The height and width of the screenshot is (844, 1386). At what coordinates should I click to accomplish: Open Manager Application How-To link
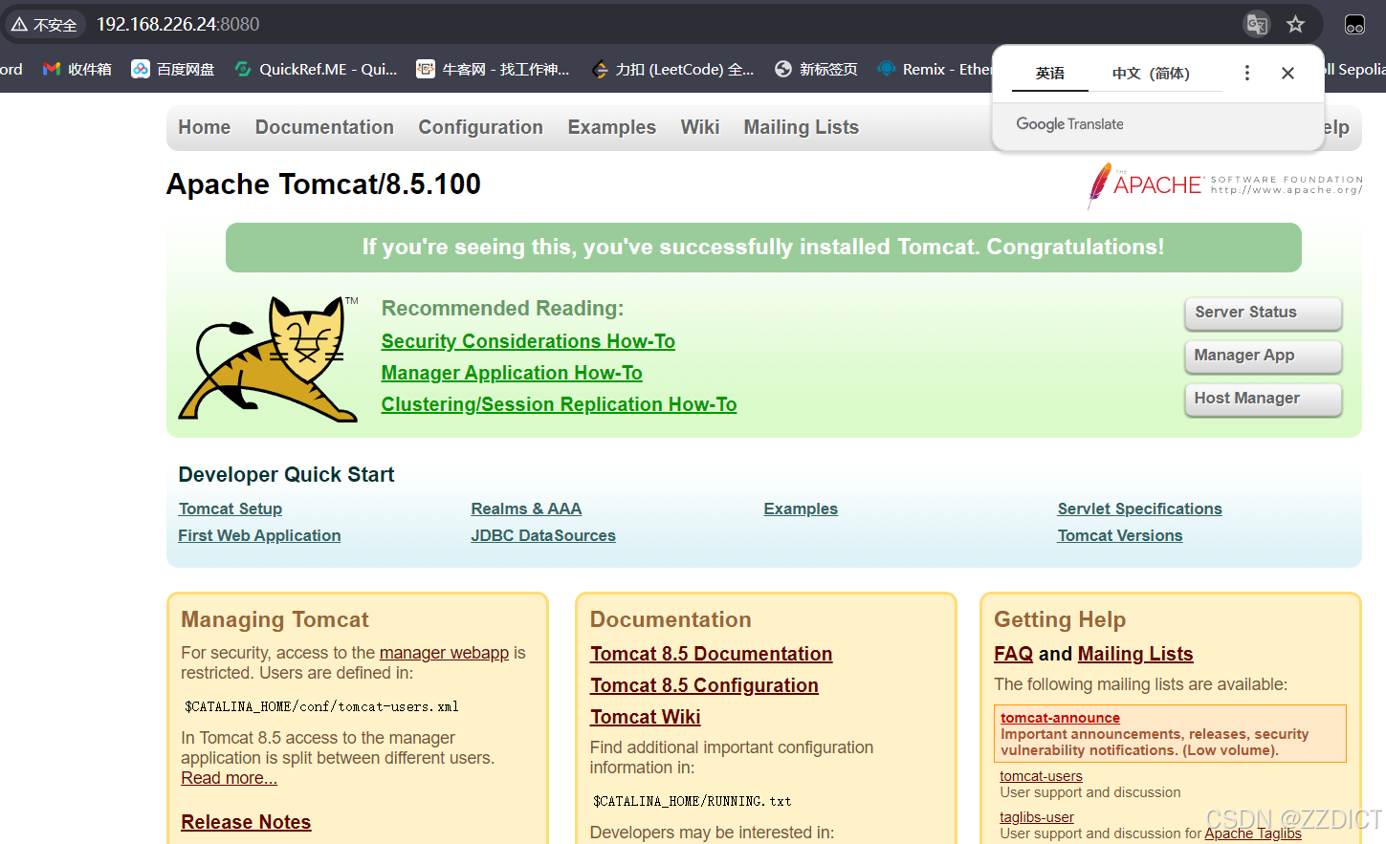(512, 373)
